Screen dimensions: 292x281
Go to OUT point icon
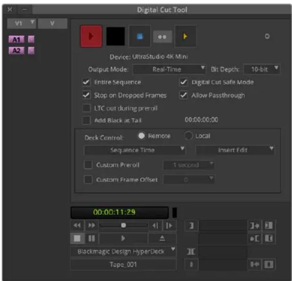[254, 239]
